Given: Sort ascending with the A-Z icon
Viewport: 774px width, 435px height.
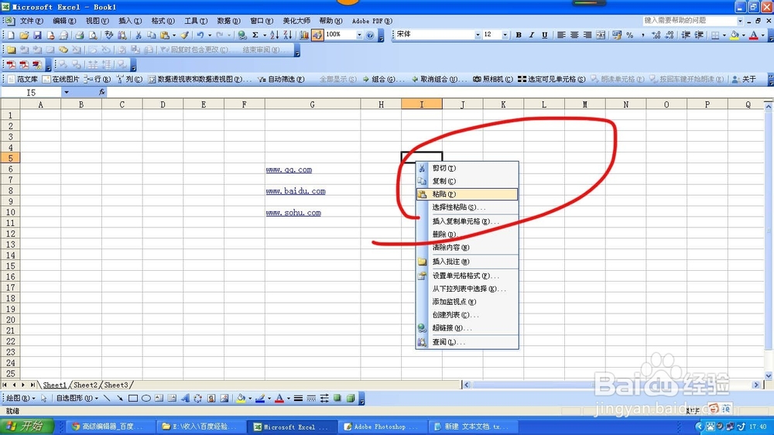Looking at the screenshot, I should coord(275,35).
